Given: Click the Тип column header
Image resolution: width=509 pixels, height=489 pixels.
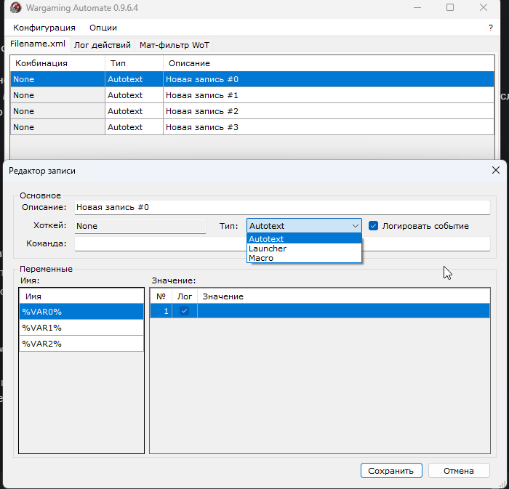Looking at the screenshot, I should (134, 63).
